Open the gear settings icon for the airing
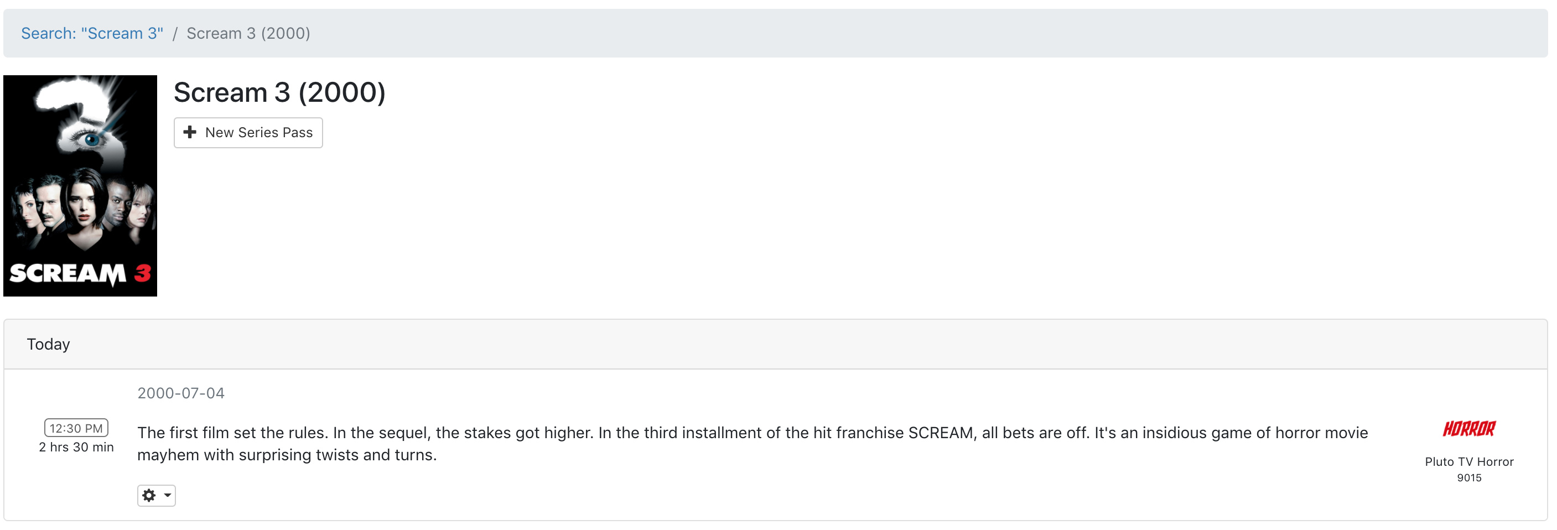This screenshot has width=1557, height=530. pos(149,496)
